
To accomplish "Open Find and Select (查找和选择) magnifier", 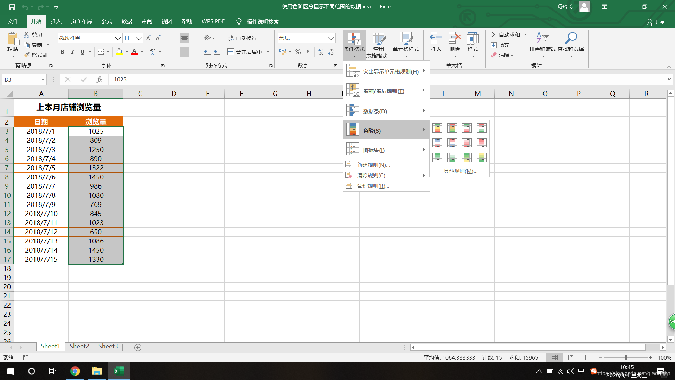I will [571, 38].
